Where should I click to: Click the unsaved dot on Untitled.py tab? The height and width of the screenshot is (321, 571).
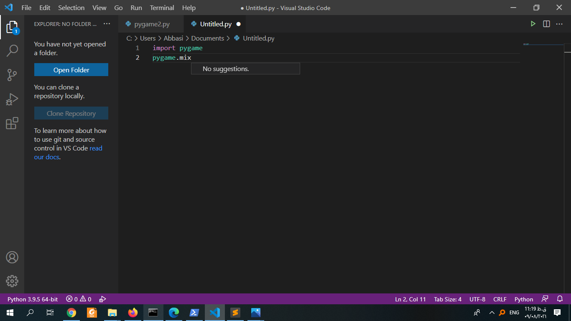[239, 24]
